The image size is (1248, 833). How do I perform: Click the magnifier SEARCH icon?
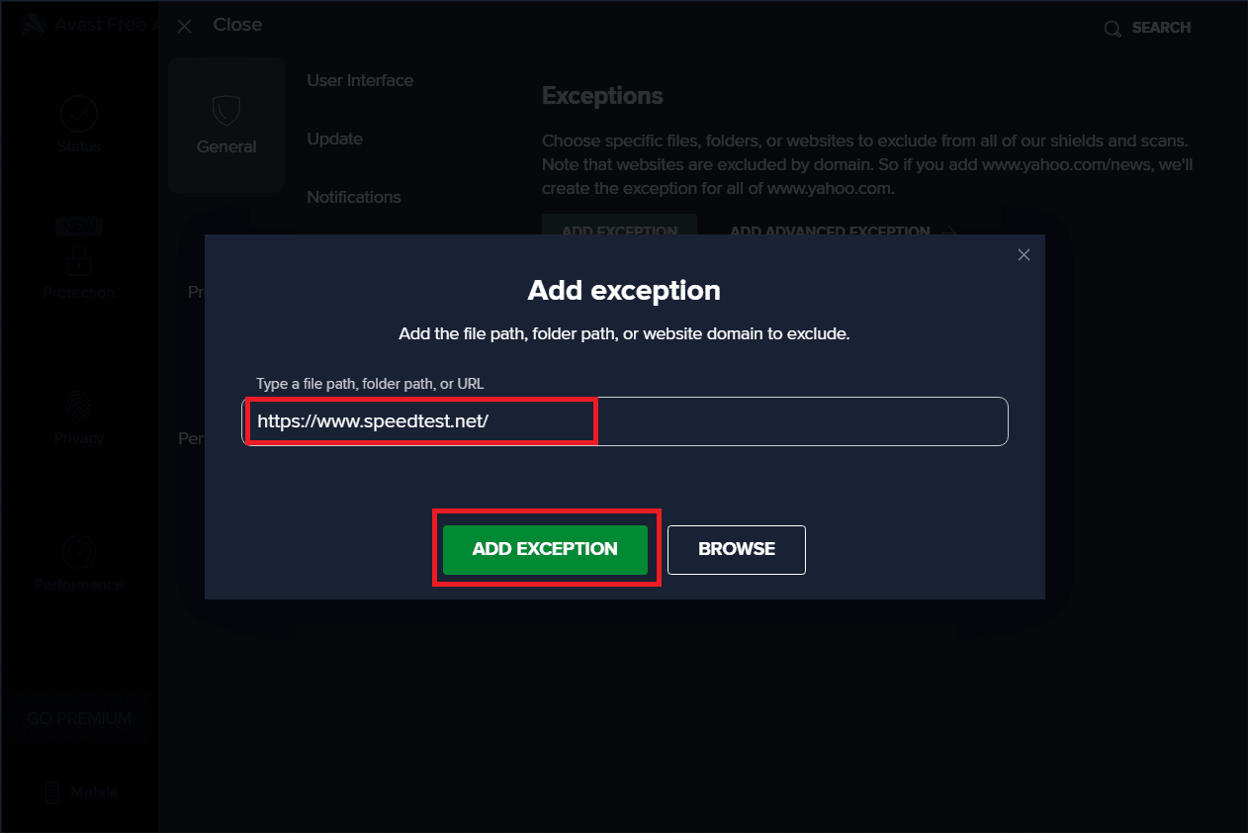tap(1113, 28)
